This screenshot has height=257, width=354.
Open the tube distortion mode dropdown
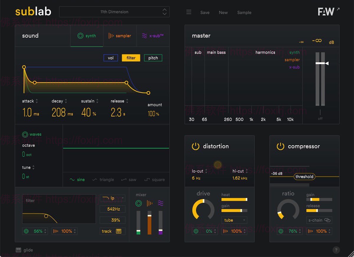[234, 220]
